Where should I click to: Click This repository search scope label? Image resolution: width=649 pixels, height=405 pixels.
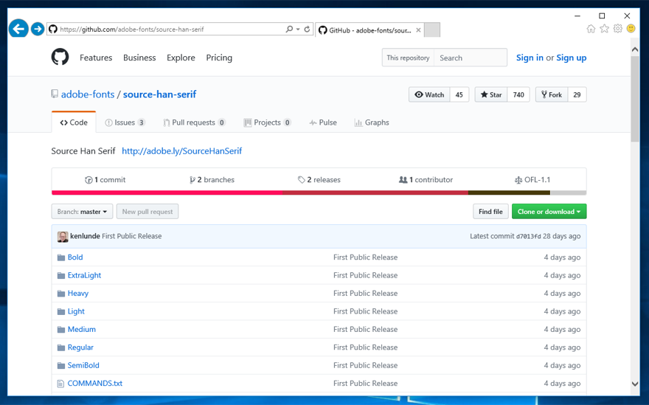pos(408,58)
